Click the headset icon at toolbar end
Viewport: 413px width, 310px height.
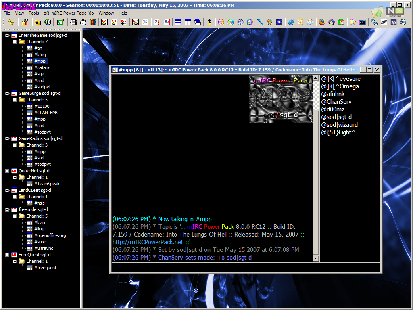403,23
